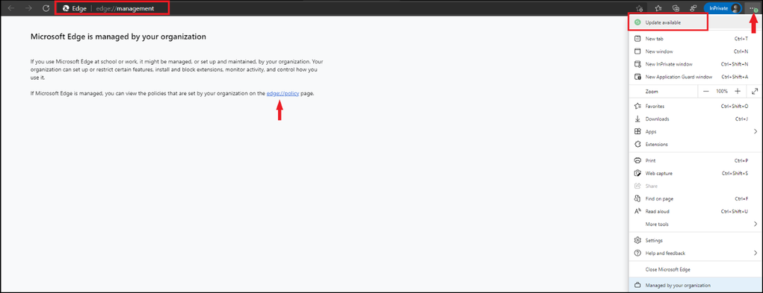Click the Apps grid menu icon

pos(637,131)
